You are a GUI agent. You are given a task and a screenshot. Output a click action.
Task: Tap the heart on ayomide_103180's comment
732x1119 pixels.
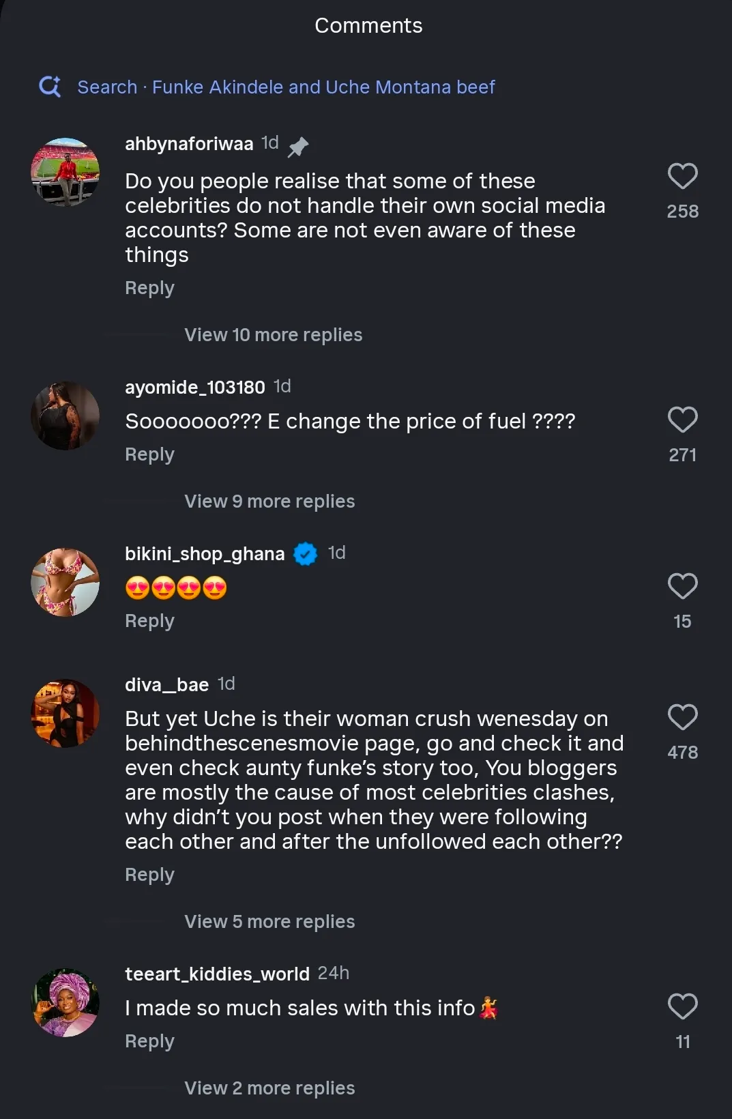682,420
